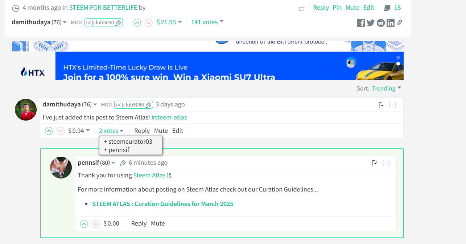This screenshot has width=466, height=244.
Task: Share post on Reddit
Action: [x=381, y=23]
